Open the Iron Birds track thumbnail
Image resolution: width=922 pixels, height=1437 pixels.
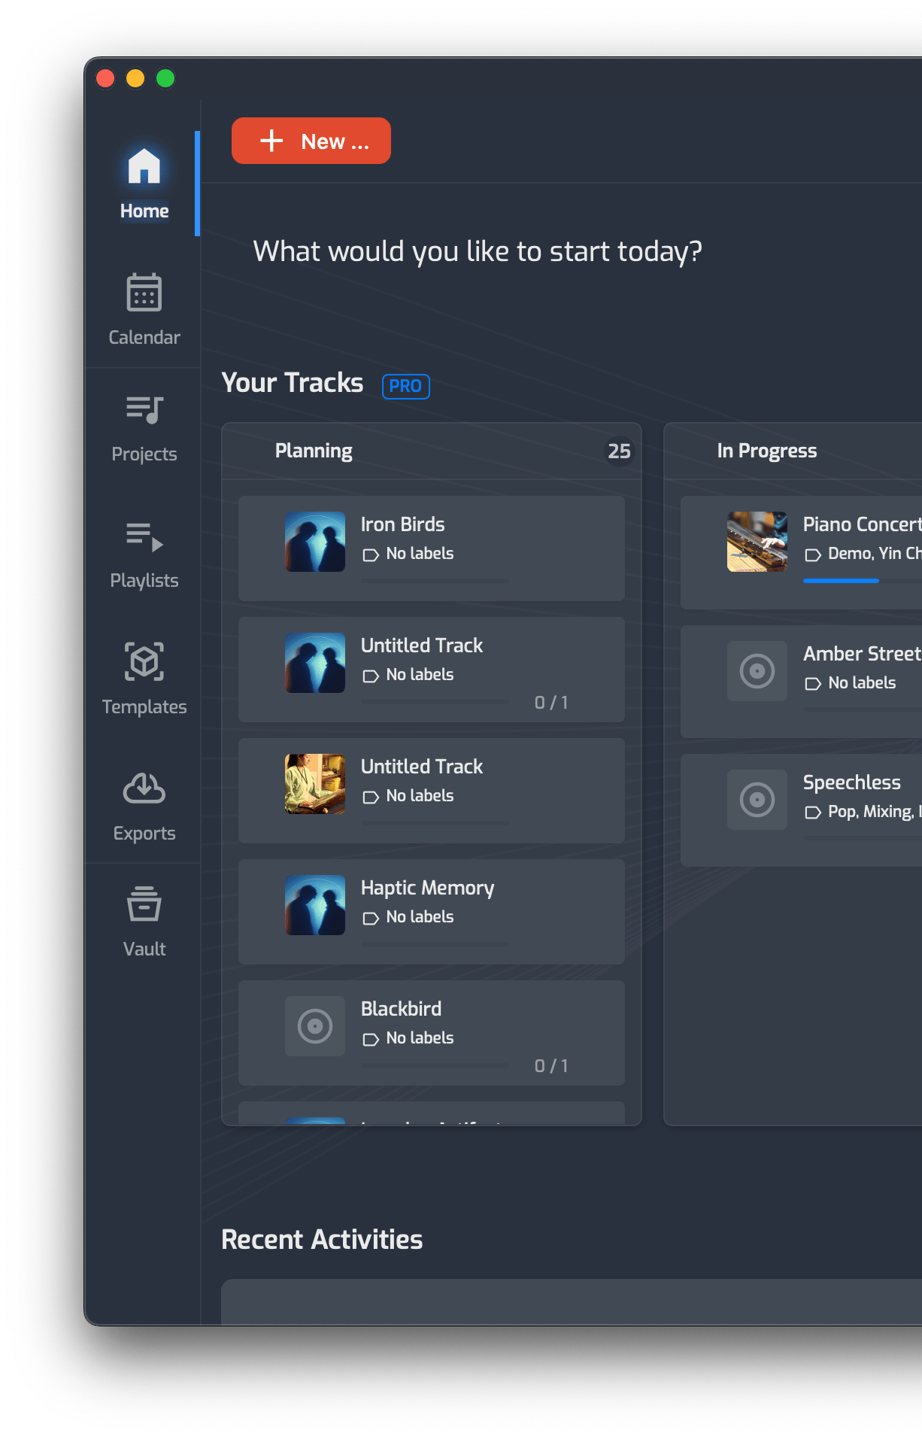pyautogui.click(x=315, y=542)
